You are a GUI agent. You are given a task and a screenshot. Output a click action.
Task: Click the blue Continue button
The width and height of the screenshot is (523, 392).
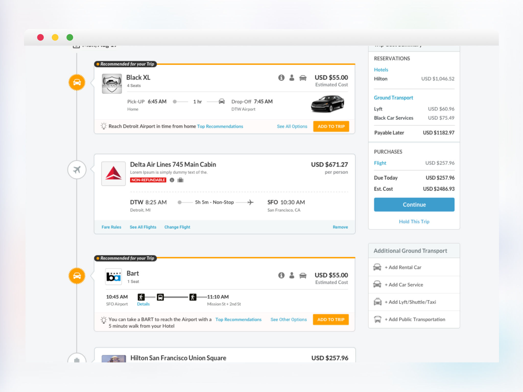point(414,204)
